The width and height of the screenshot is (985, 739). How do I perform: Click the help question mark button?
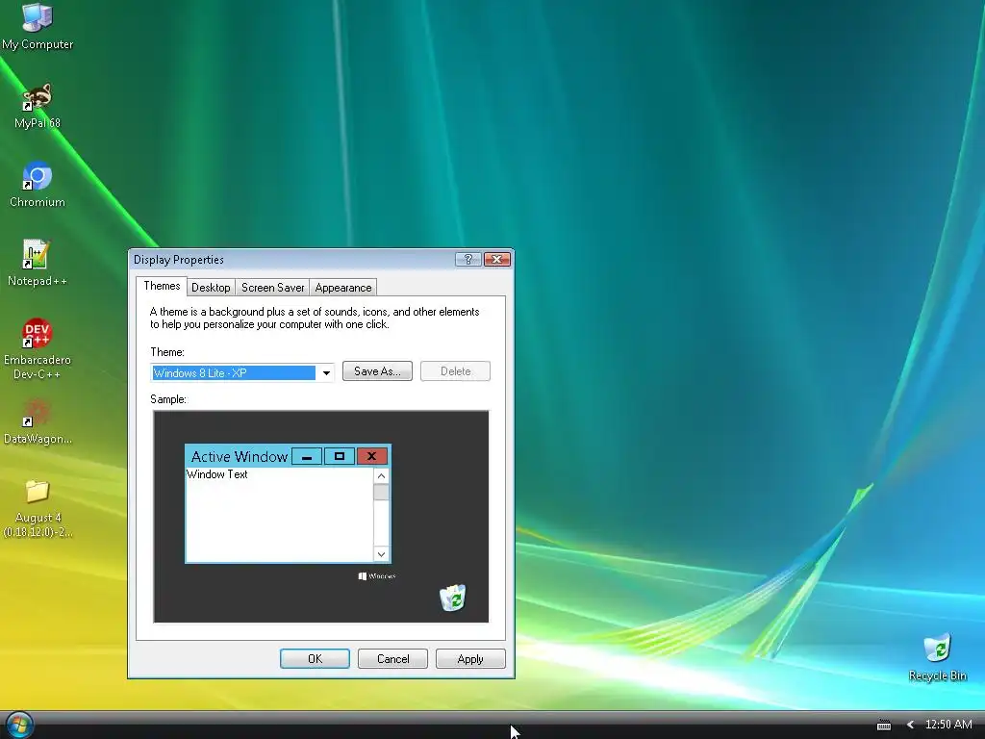[468, 260]
